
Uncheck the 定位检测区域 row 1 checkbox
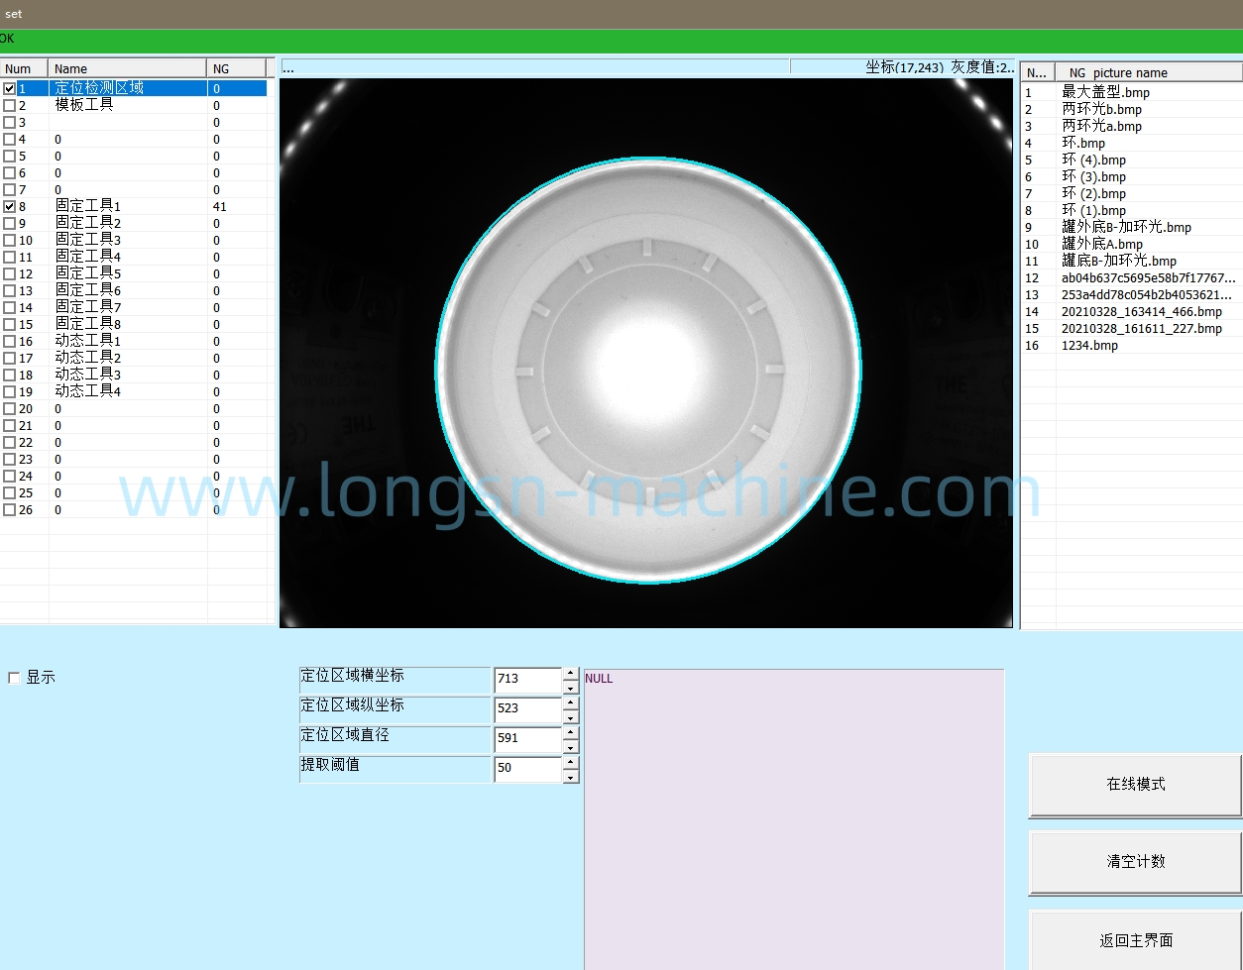pyautogui.click(x=10, y=88)
